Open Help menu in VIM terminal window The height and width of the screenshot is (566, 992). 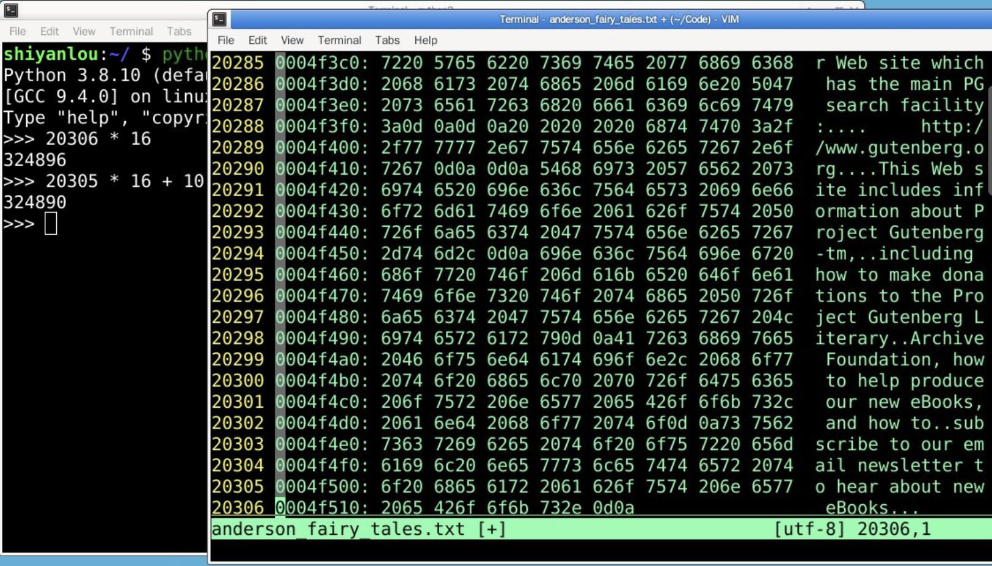[x=426, y=40]
